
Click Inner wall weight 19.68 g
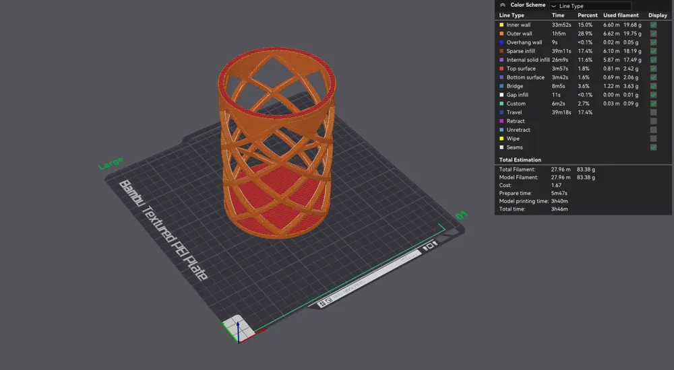(x=632, y=25)
